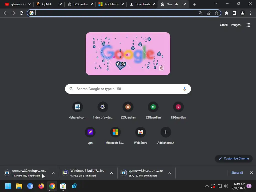Expand options for 152 MB qemu-w32-setup download

point(170,173)
